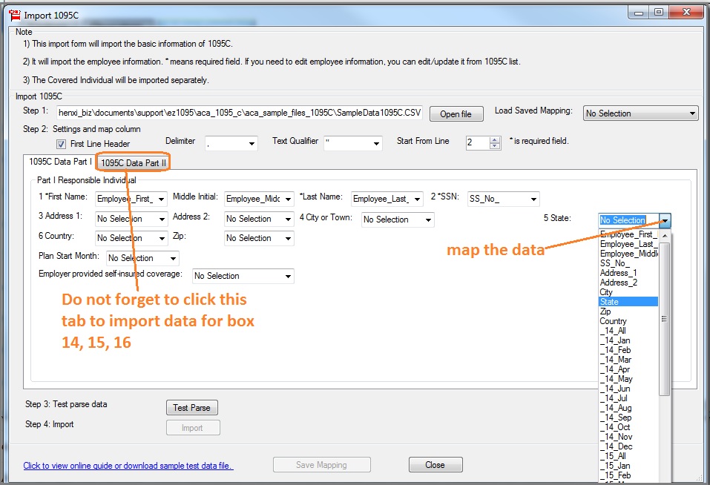This screenshot has height=485, width=710.
Task: Click the minimize window button
Action: point(639,12)
